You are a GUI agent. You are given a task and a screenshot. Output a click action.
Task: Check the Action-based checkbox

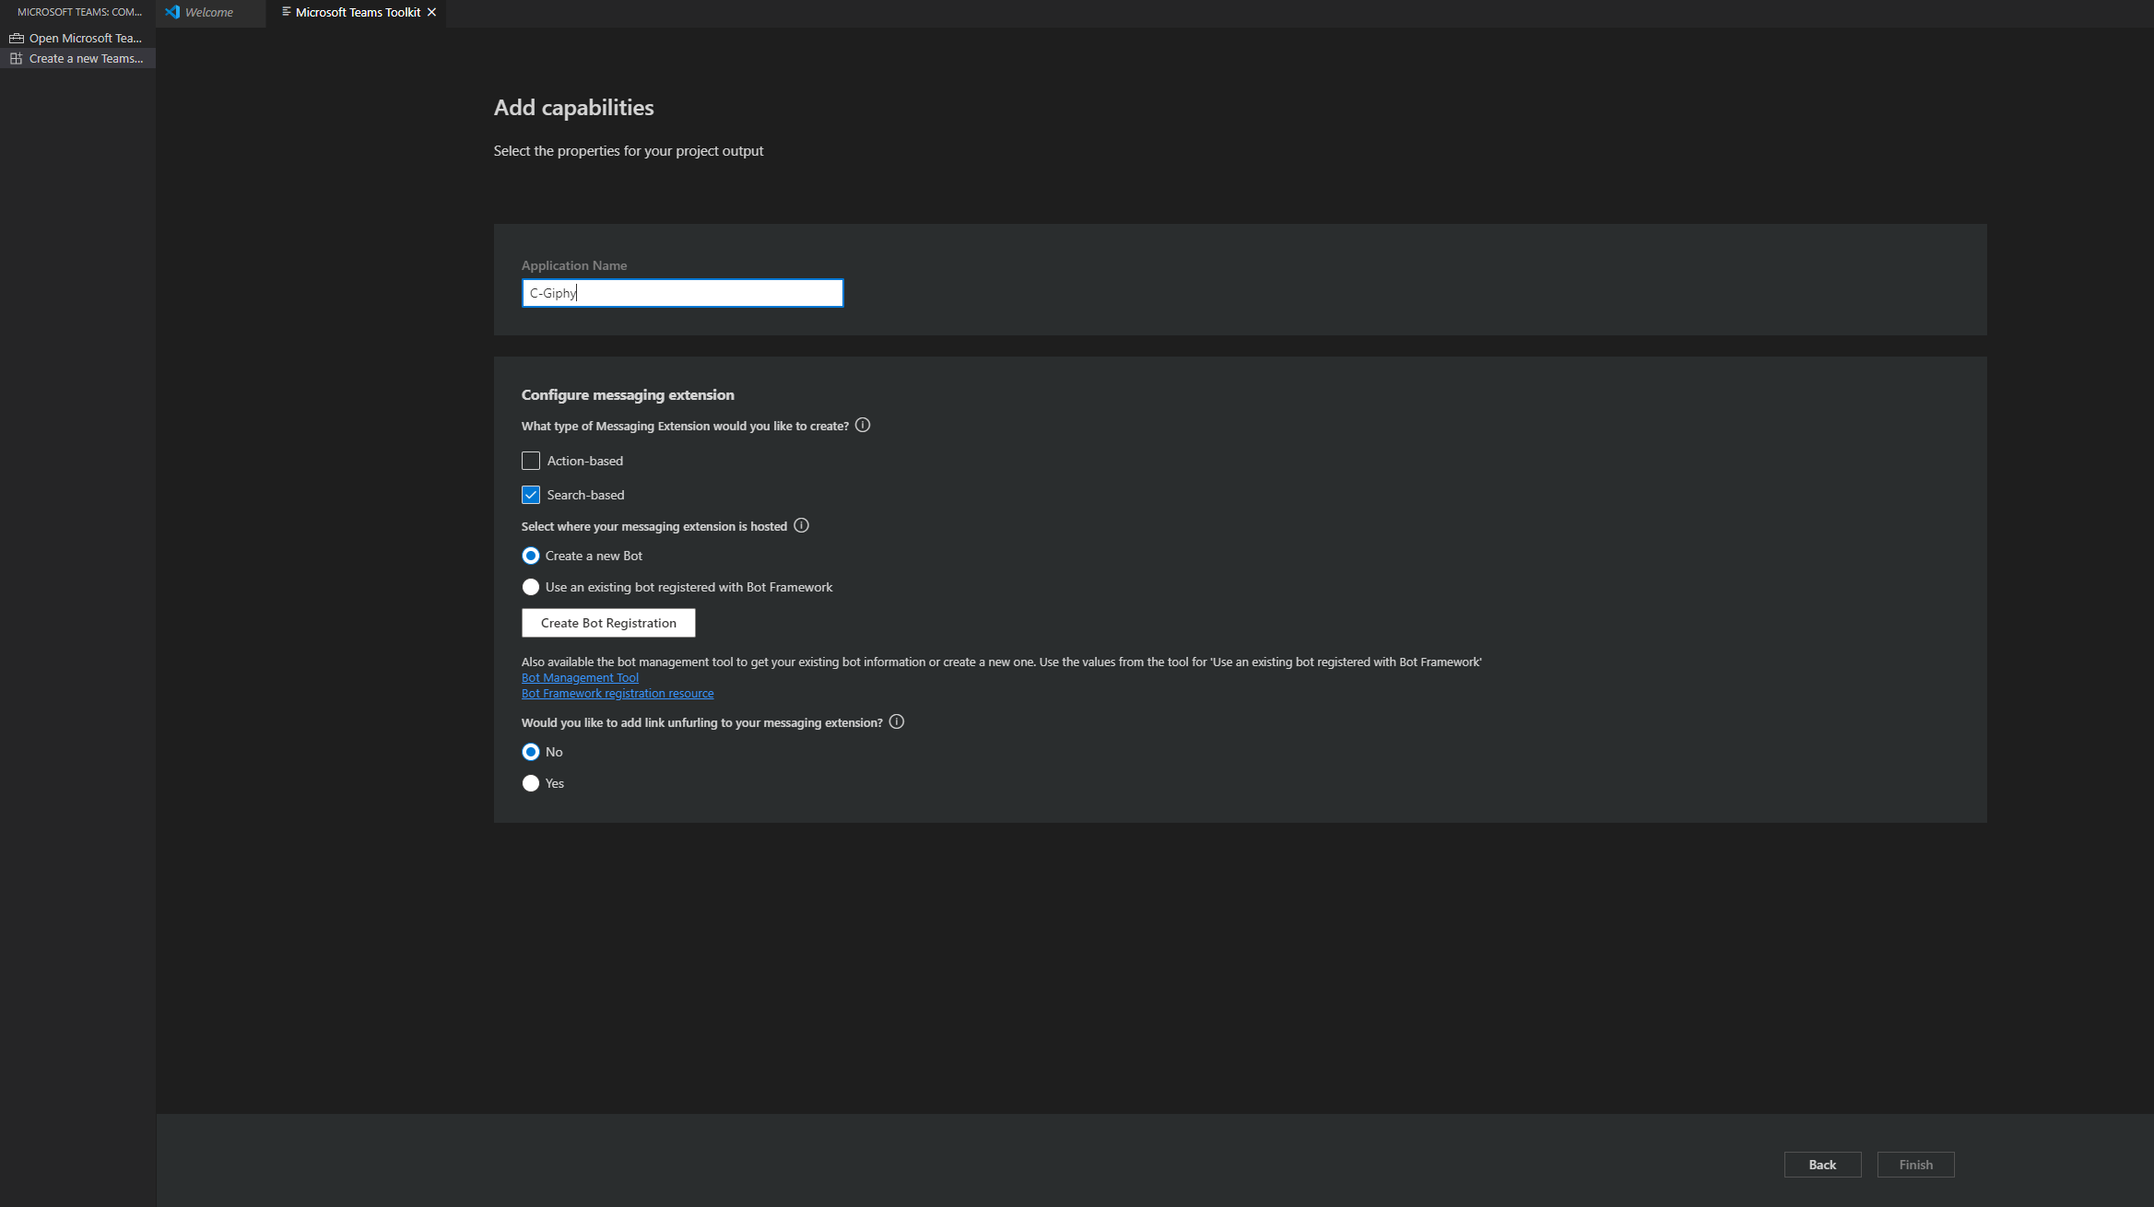tap(531, 461)
